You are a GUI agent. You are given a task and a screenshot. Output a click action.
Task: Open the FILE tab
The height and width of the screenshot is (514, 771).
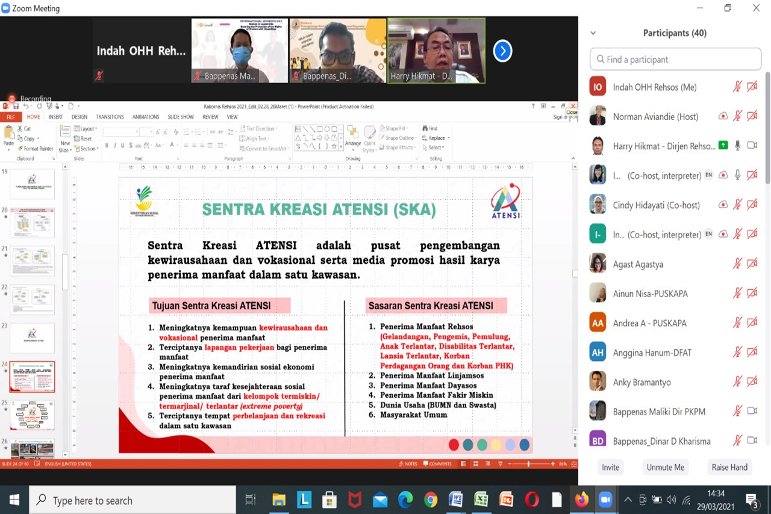click(11, 117)
